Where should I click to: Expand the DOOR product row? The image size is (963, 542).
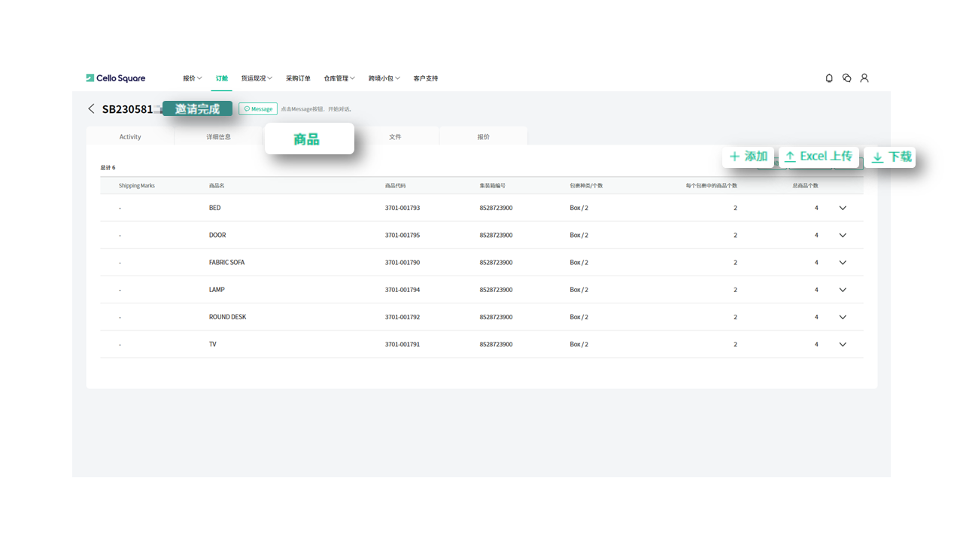[843, 236]
